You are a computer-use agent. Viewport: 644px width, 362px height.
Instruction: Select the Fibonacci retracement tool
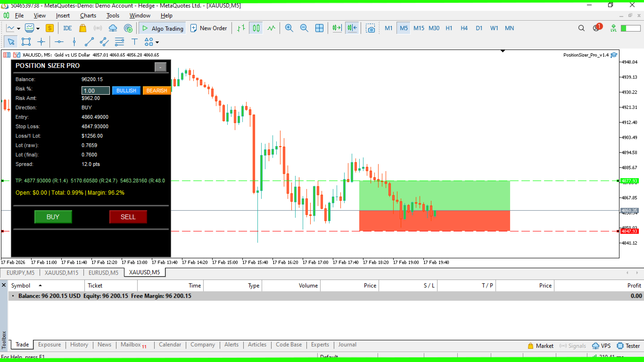[x=119, y=41]
